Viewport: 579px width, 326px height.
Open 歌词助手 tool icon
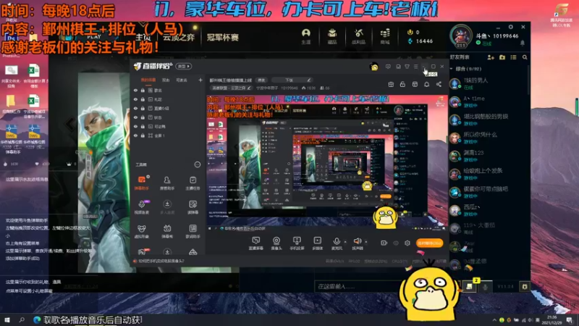(x=193, y=231)
